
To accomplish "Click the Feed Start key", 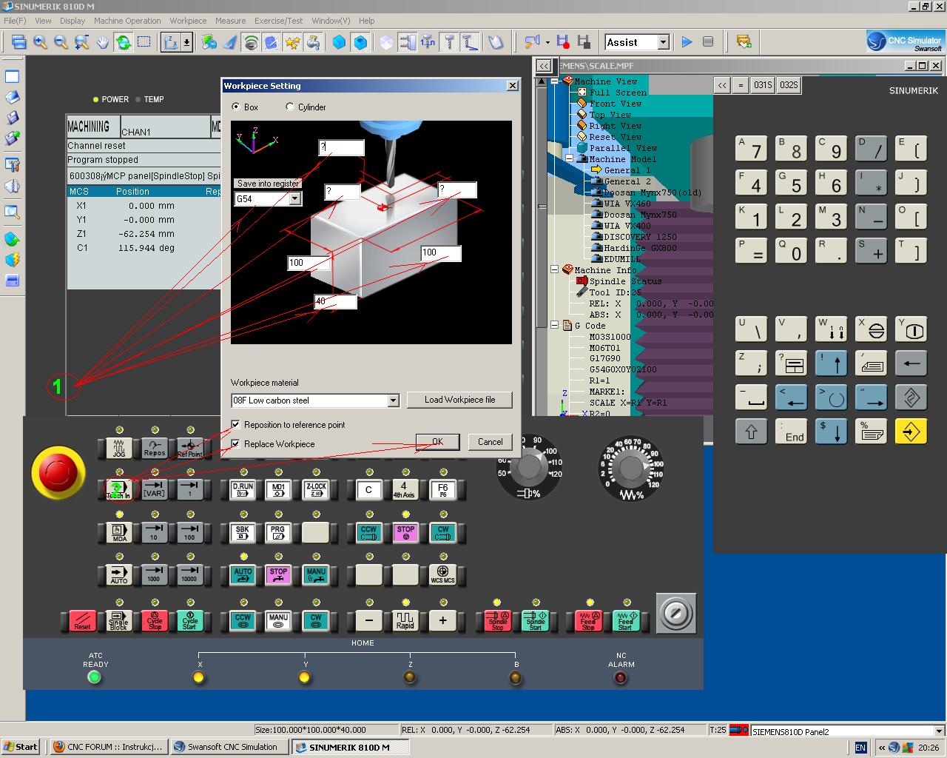I will (x=625, y=620).
